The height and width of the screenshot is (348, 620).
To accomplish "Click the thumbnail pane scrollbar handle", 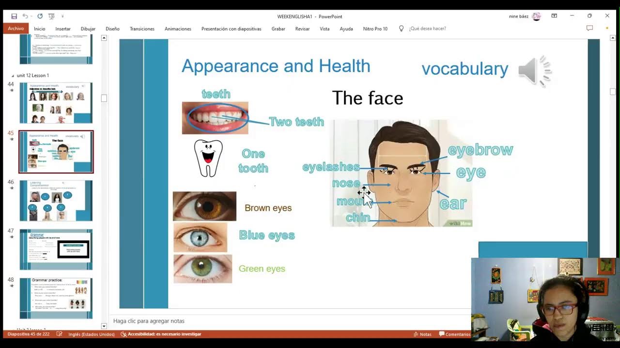I will coord(104,98).
